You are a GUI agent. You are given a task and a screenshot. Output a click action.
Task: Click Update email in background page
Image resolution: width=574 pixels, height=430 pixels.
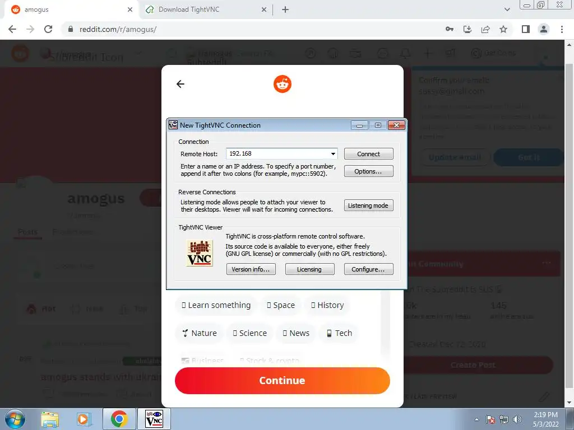coord(455,157)
